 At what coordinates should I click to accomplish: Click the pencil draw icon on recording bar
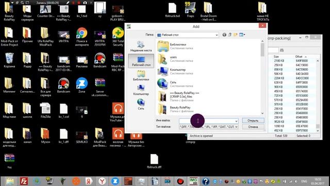point(68,3)
